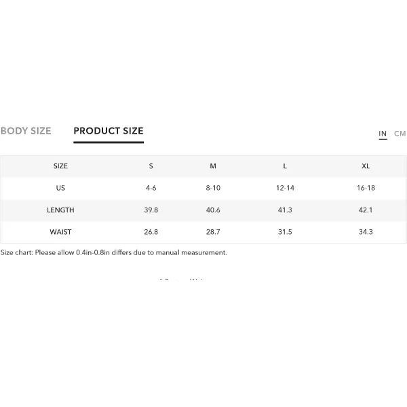Click the US 12-14 cell
The height and width of the screenshot is (407, 407).
[285, 188]
